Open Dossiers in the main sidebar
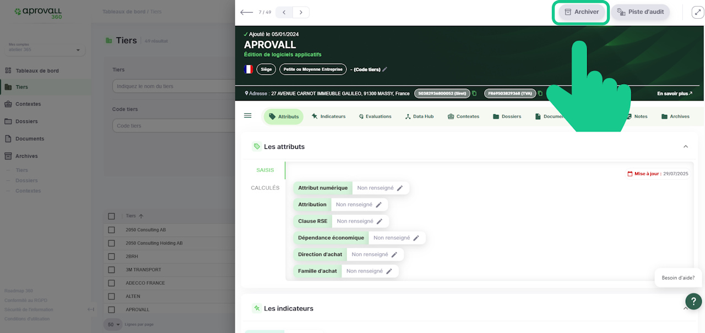Viewport: 705px width, 333px height. coord(26,121)
